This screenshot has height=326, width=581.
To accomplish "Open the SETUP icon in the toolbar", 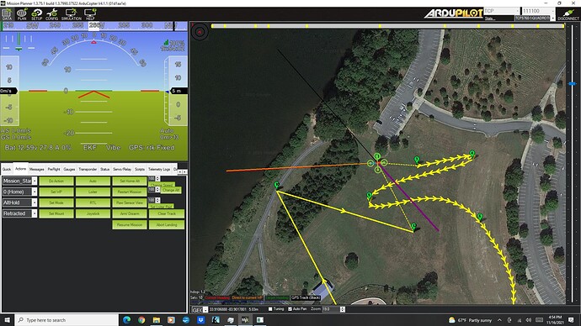I will point(37,14).
